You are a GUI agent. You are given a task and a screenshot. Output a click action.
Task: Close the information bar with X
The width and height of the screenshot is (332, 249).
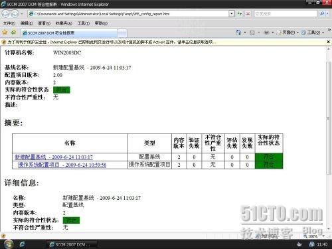click(329, 42)
